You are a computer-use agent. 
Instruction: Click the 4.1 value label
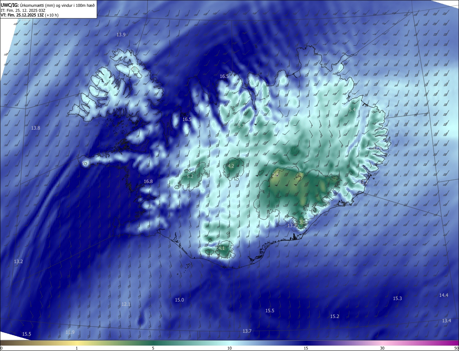221,248
